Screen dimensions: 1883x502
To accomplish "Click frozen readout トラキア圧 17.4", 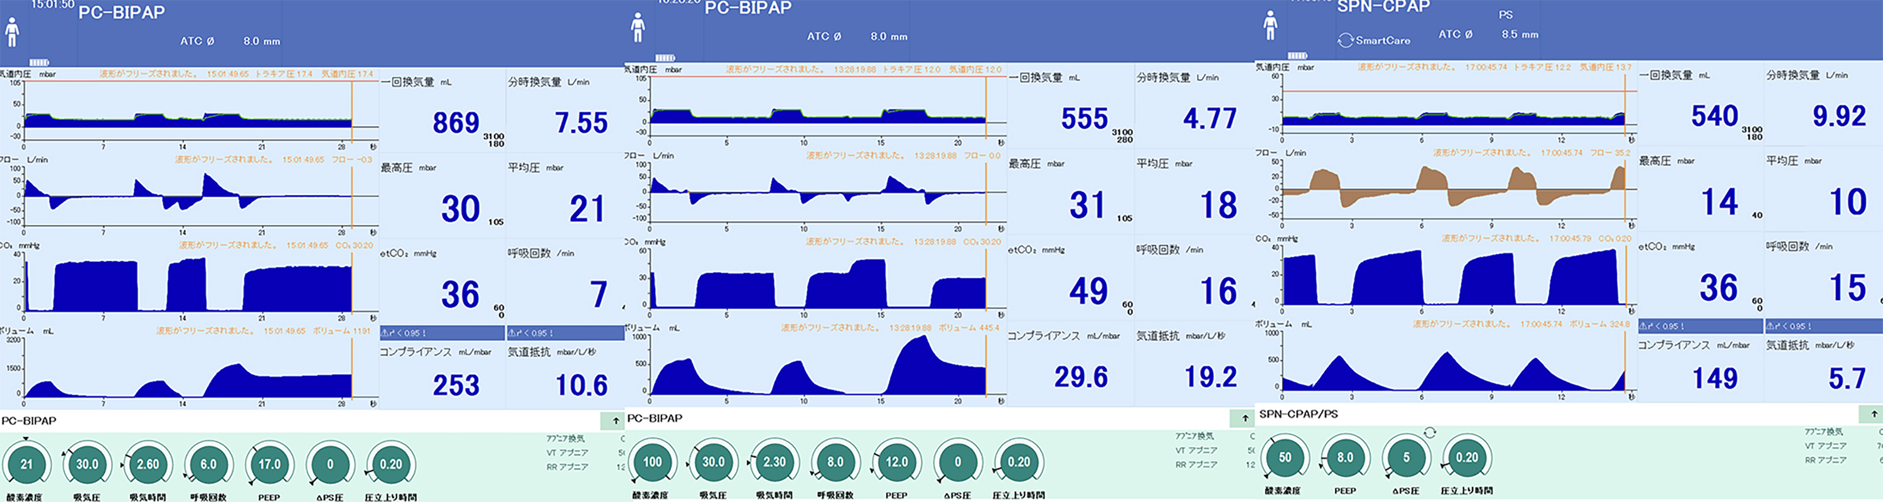I will pyautogui.click(x=284, y=75).
